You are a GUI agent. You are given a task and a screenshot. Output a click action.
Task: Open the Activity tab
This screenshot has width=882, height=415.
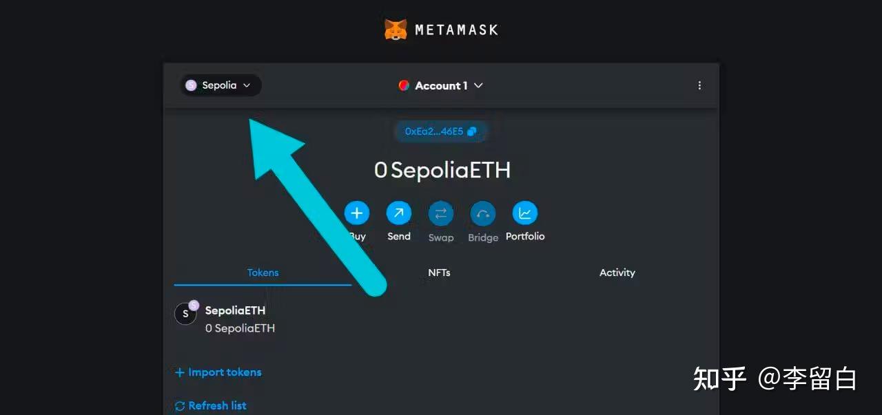pyautogui.click(x=617, y=273)
